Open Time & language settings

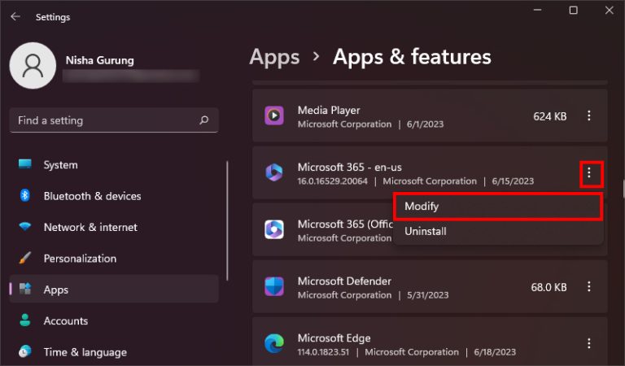85,352
